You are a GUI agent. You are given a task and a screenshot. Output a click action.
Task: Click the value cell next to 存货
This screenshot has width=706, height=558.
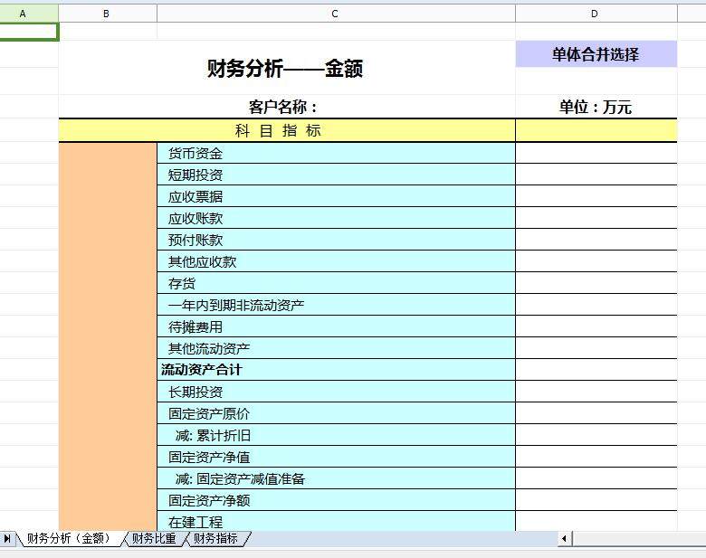[596, 284]
